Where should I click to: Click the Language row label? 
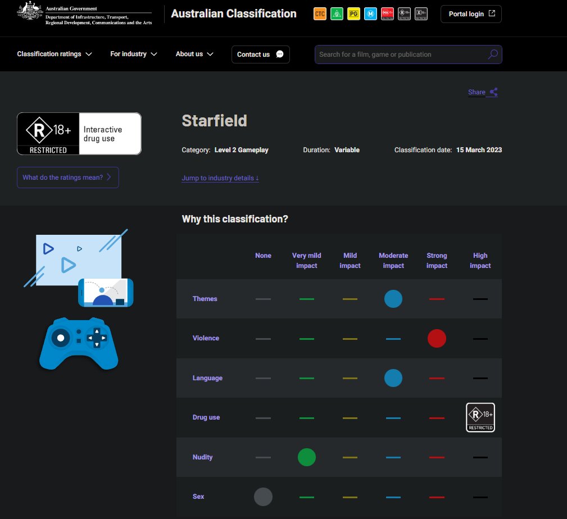click(x=207, y=378)
